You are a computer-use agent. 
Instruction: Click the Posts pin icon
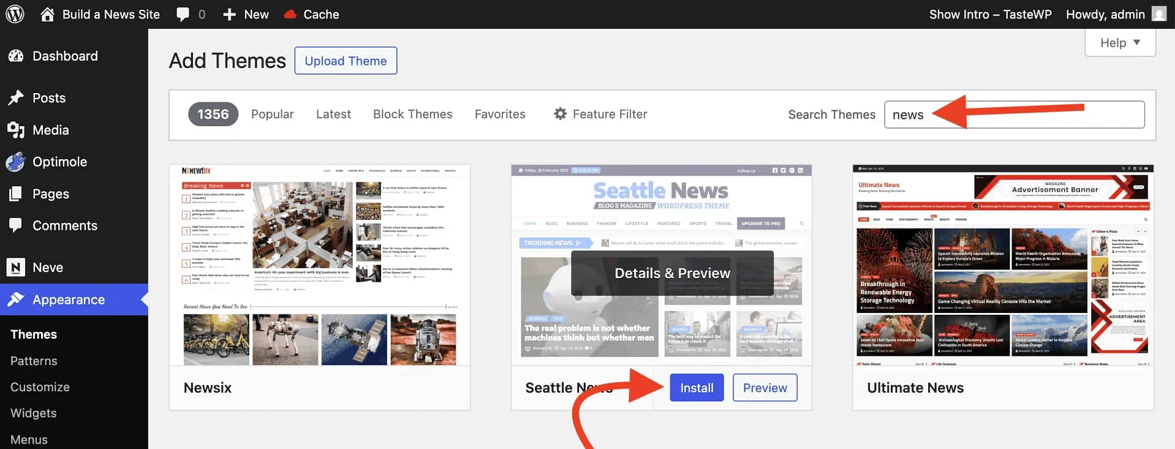16,98
